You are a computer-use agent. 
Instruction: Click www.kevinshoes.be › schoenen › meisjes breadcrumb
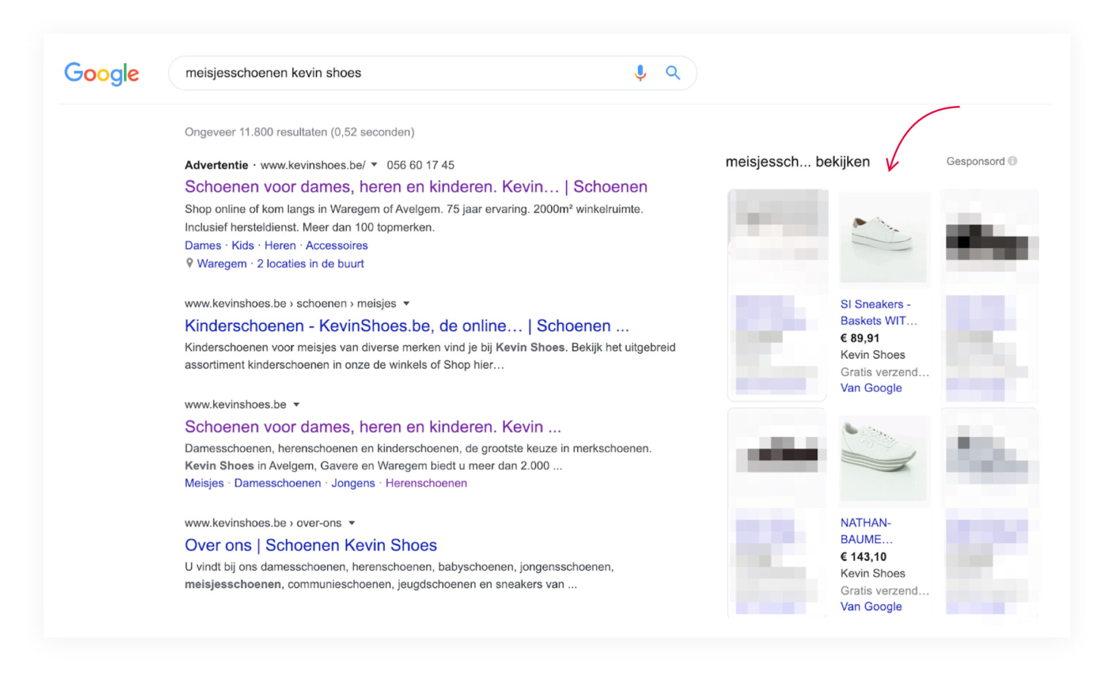click(x=290, y=303)
